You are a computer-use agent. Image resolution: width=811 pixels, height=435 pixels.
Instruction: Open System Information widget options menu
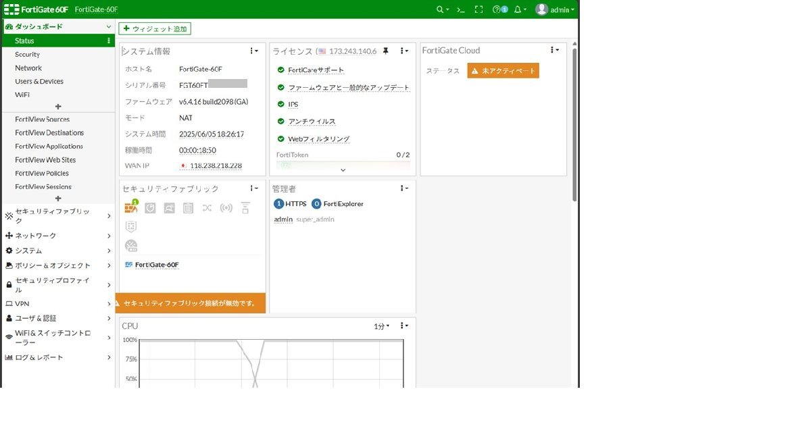point(254,51)
